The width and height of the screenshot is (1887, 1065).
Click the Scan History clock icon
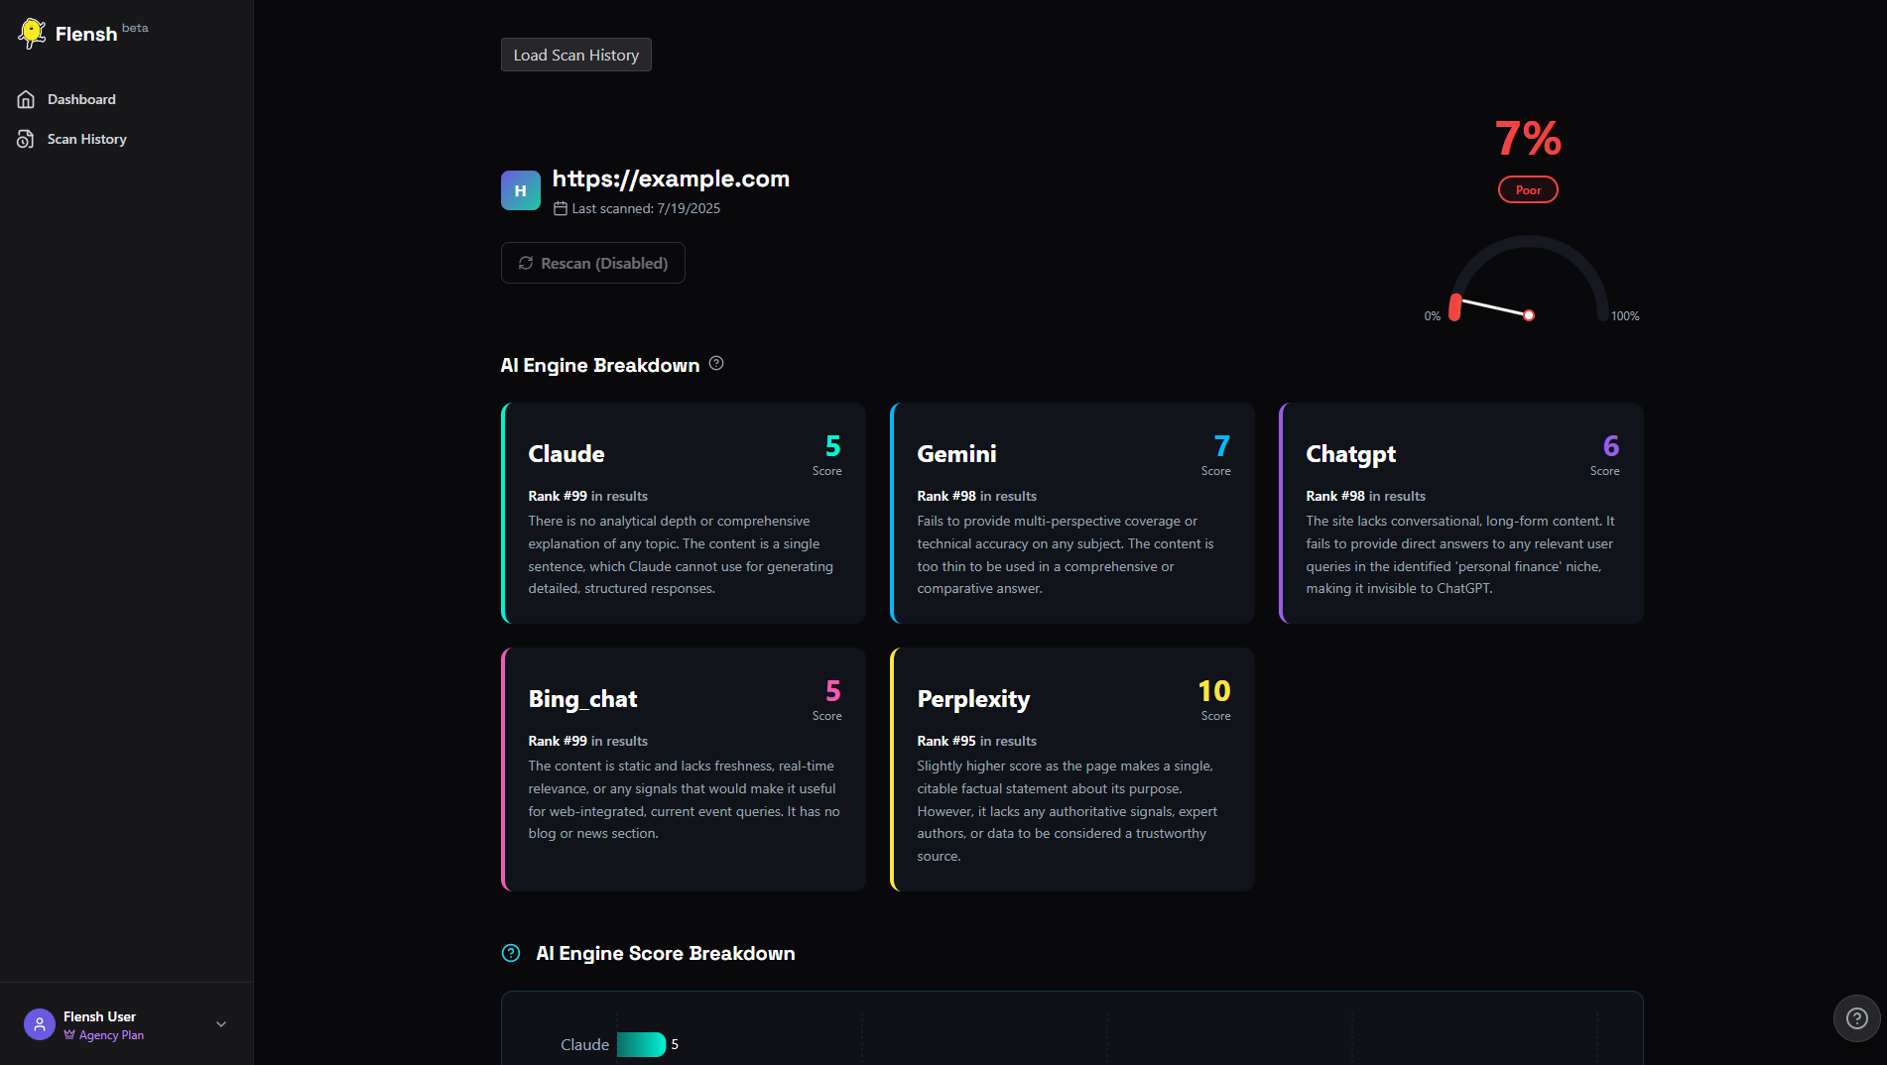coord(26,139)
